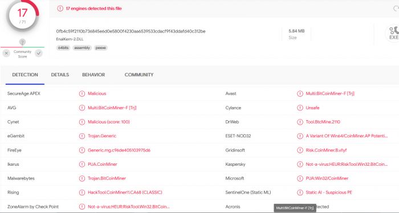Click the alert icon in ZoneAlarm row
Image resolution: width=399 pixels, height=213 pixels.
tap(82, 207)
